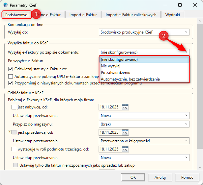Enable 'jest nabywcą, od' checkbox
The image size is (203, 185).
click(14, 107)
